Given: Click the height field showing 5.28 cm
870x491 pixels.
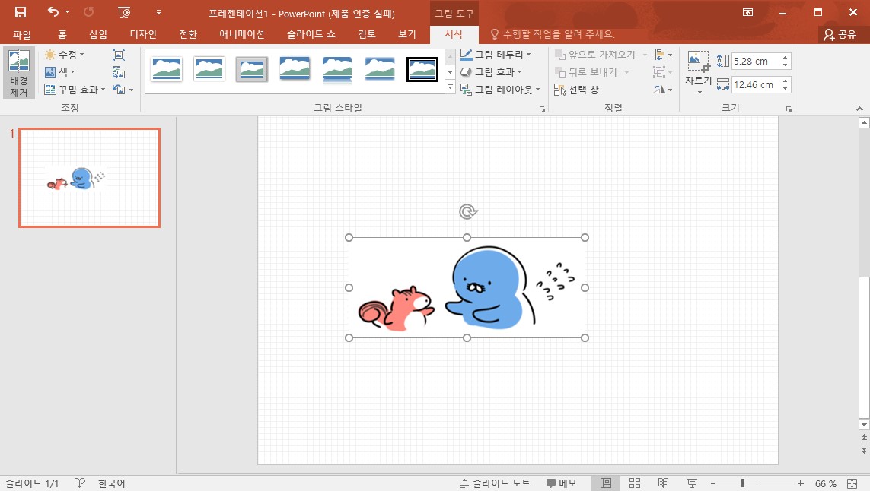Looking at the screenshot, I should pos(755,61).
